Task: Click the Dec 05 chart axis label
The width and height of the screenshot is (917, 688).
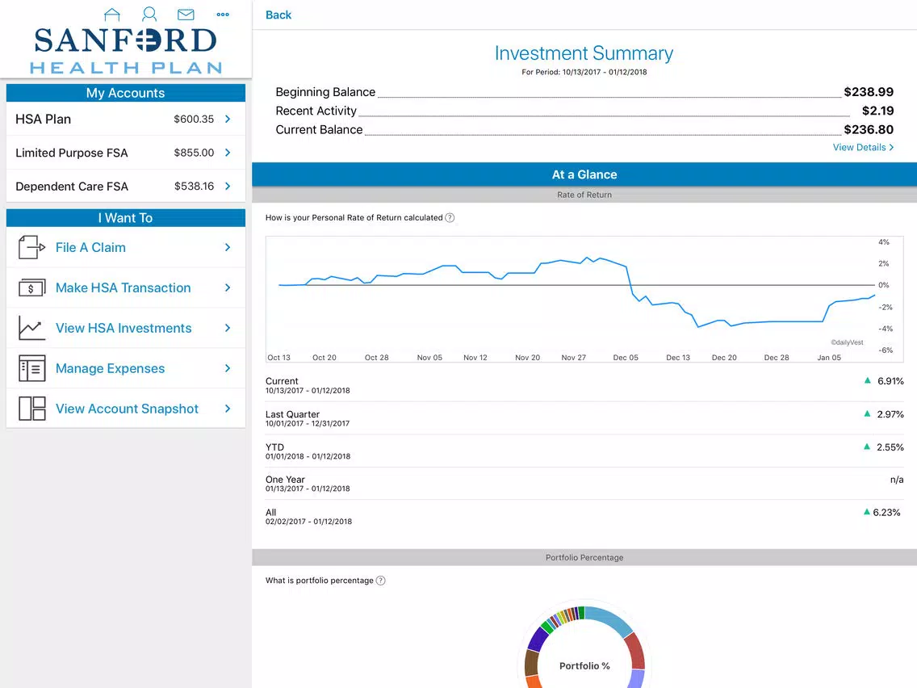Action: pos(625,358)
